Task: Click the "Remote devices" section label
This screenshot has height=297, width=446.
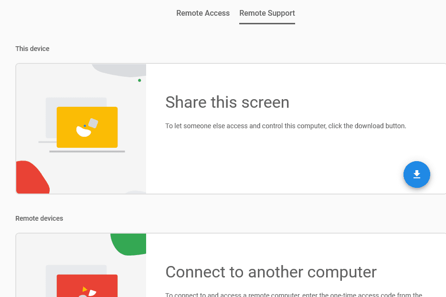Action: (39, 218)
